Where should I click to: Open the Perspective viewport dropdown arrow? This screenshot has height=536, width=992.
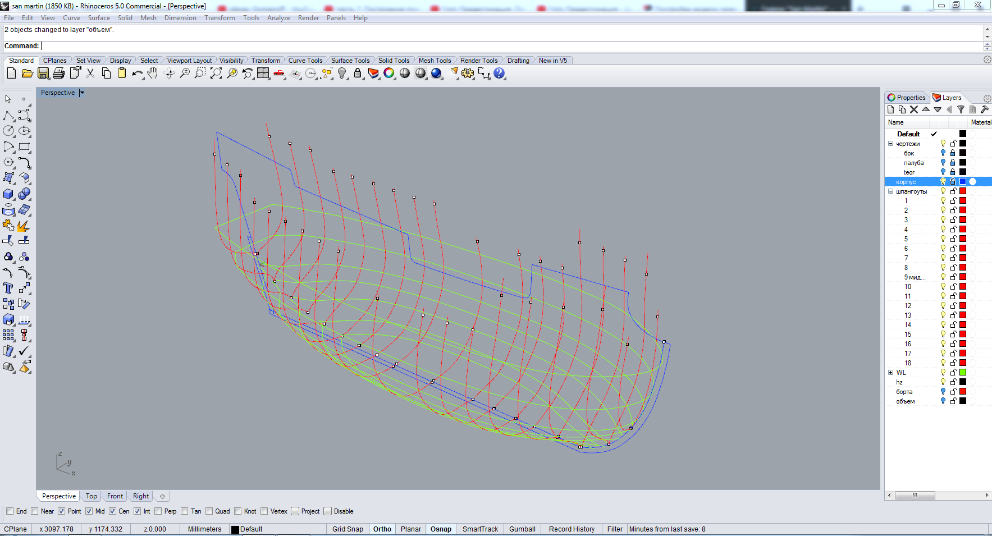pyautogui.click(x=82, y=93)
